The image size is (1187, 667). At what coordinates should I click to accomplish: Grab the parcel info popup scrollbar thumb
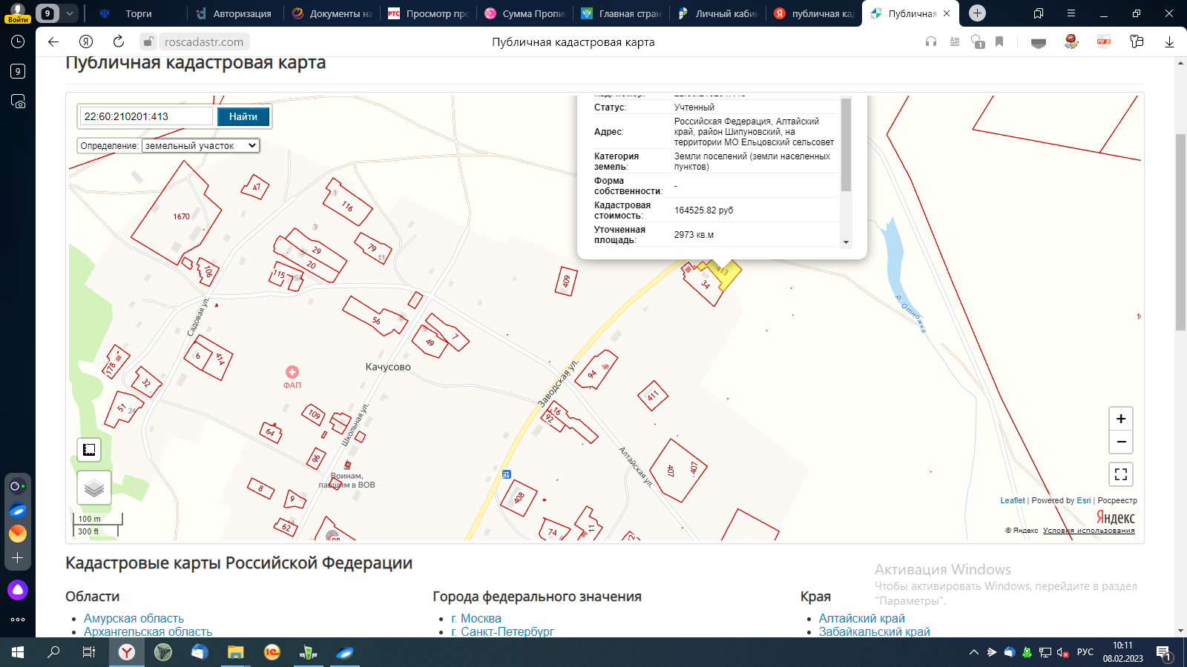[x=846, y=145]
